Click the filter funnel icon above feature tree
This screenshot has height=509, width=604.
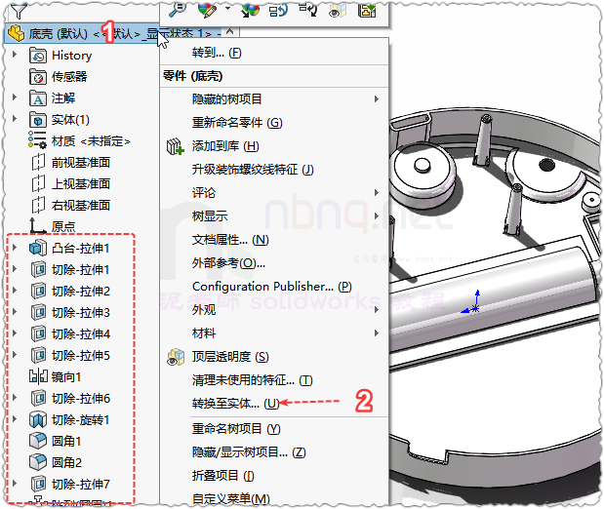tap(19, 10)
